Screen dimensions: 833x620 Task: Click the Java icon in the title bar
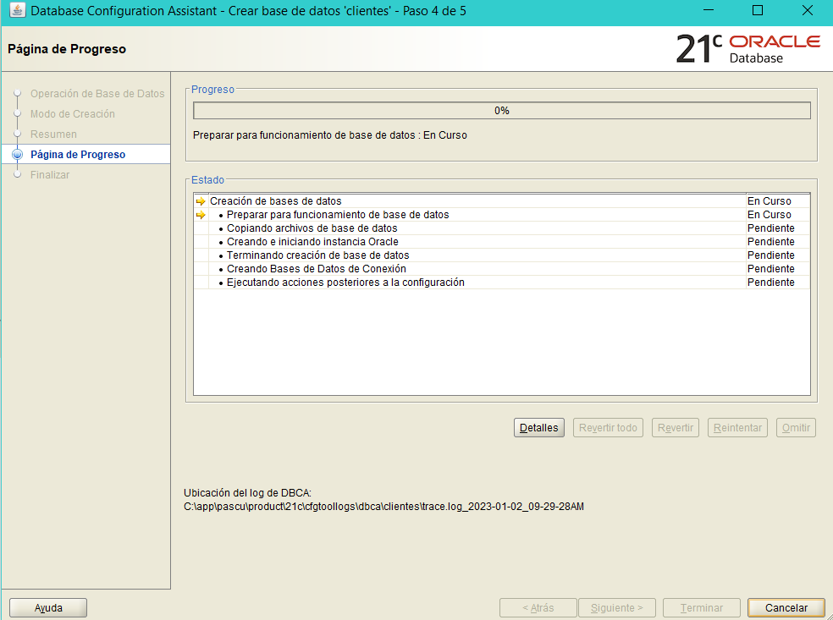pyautogui.click(x=17, y=10)
